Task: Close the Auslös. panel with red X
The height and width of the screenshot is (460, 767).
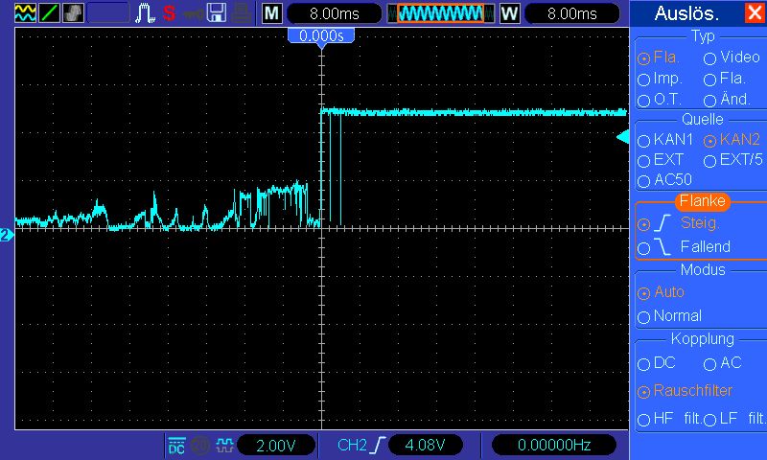Action: click(x=755, y=12)
